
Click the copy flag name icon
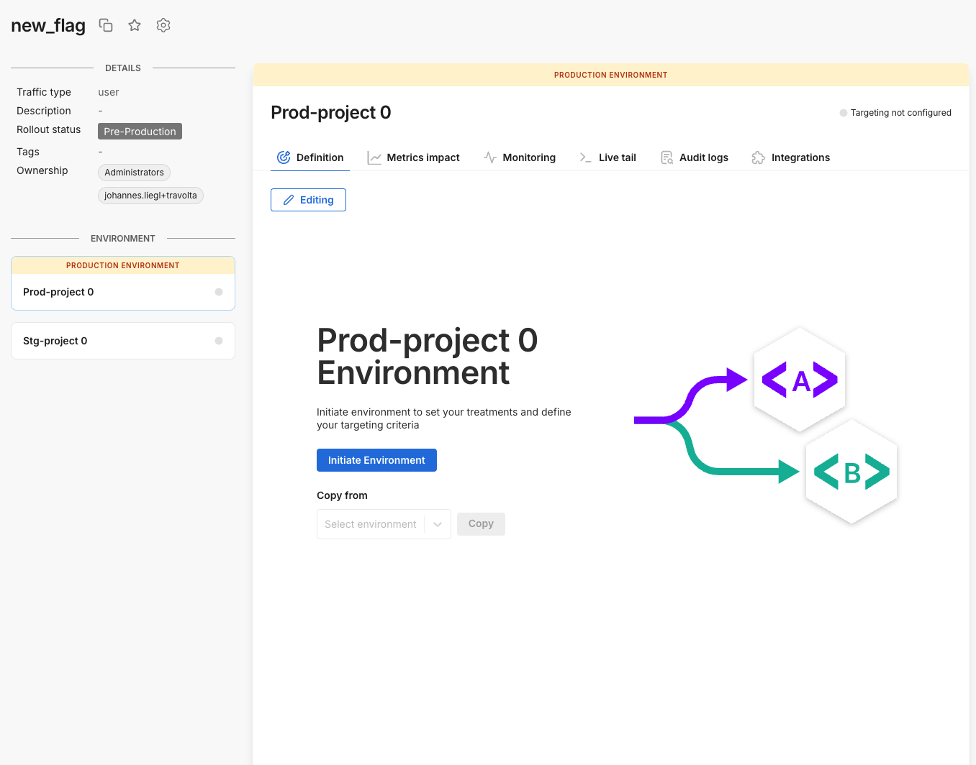[106, 25]
